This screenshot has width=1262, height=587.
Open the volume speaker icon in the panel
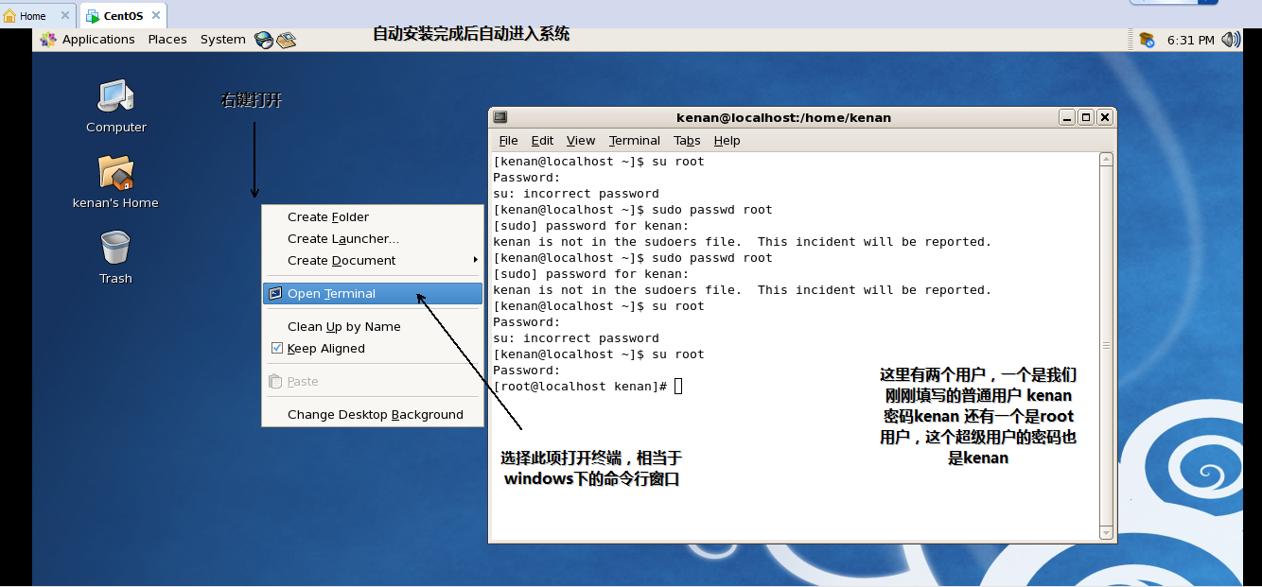tap(1230, 40)
